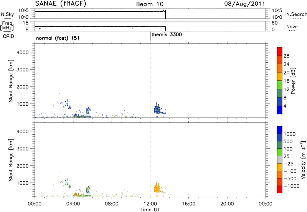Image resolution: width=307 pixels, height=212 pixels.
Task: Click the 20:00 time axis label
Action: [227, 204]
